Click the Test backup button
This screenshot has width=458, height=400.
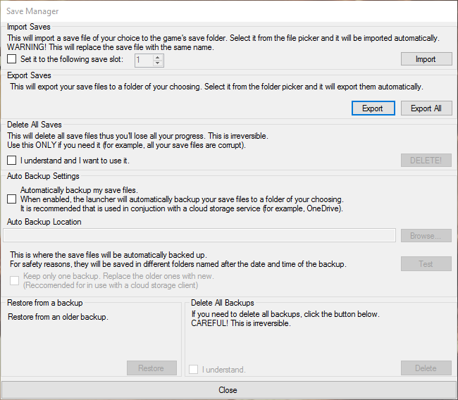[x=426, y=264]
